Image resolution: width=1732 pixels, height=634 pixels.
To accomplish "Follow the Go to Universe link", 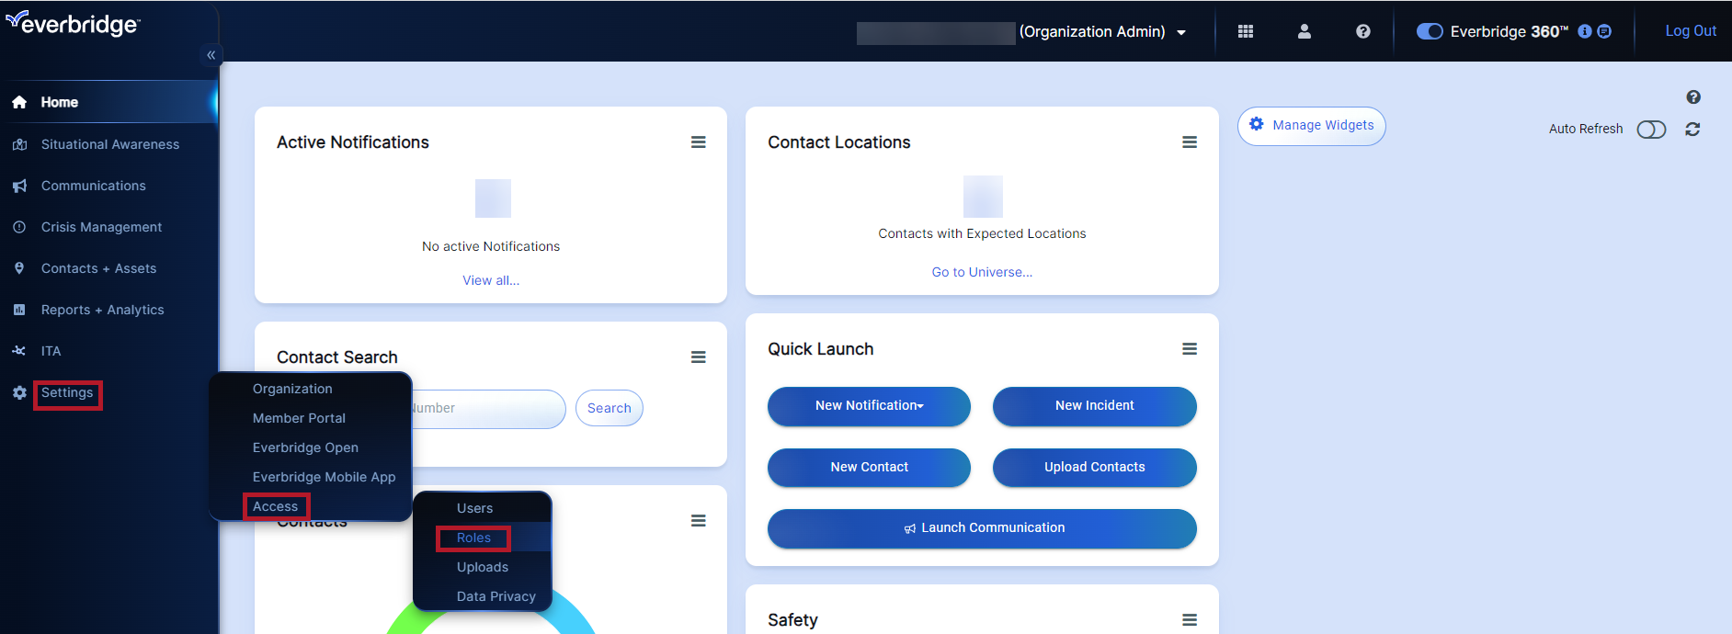I will tap(982, 272).
